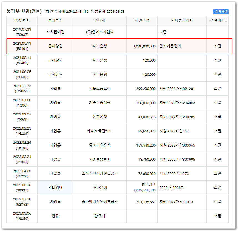Click case number 2022타경2387
Image resolution: width=239 pixels, height=232 pixels.
pos(171,188)
